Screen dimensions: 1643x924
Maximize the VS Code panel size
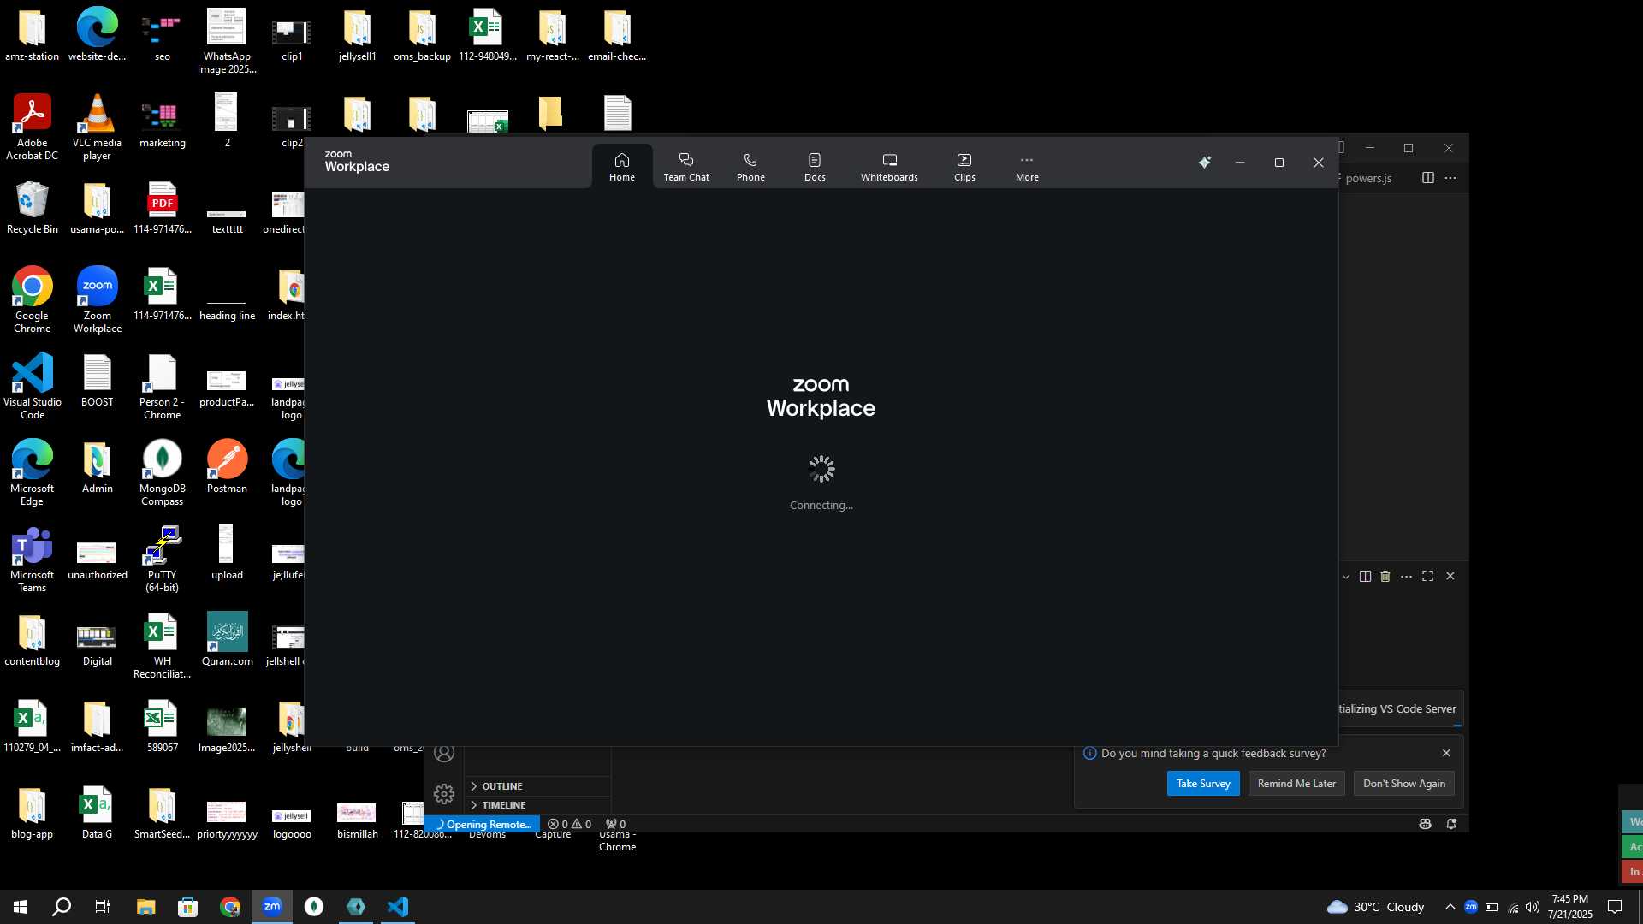click(x=1427, y=577)
